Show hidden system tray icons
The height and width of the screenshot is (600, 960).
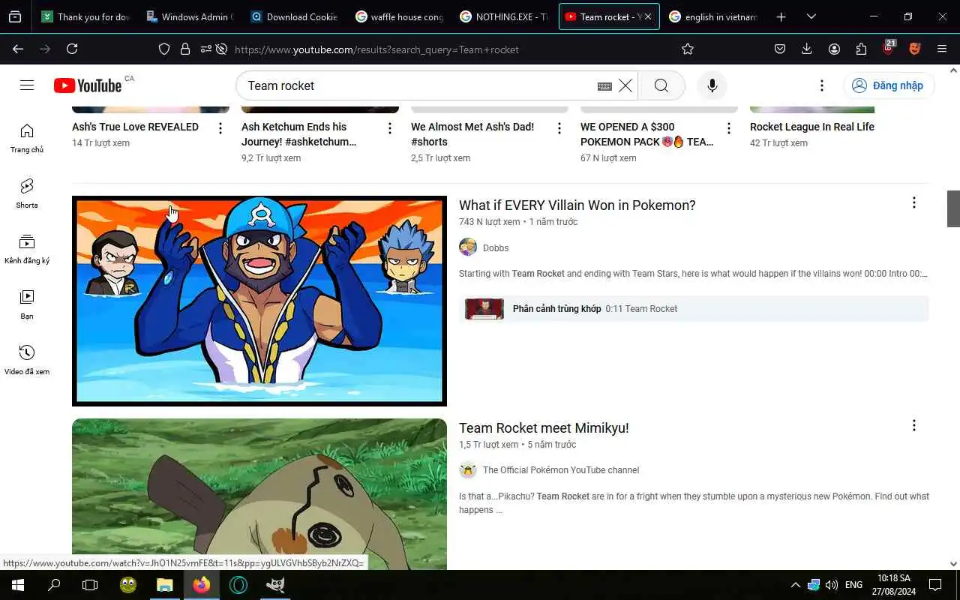(795, 585)
